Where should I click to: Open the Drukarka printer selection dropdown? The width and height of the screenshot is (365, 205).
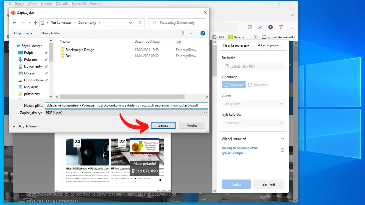253,66
